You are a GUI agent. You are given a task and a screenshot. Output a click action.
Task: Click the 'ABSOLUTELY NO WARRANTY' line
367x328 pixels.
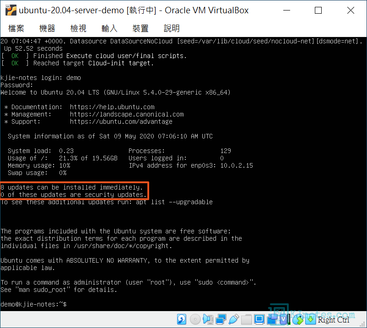tap(125, 260)
